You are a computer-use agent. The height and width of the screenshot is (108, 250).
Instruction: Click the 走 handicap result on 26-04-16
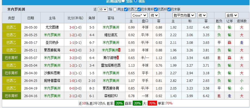229,96
